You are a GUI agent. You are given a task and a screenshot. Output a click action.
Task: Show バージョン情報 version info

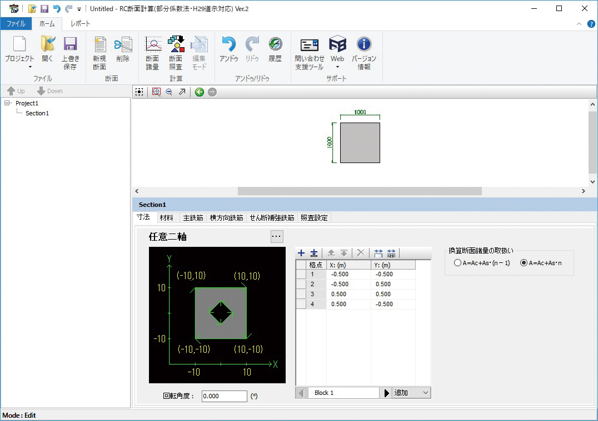(x=364, y=53)
